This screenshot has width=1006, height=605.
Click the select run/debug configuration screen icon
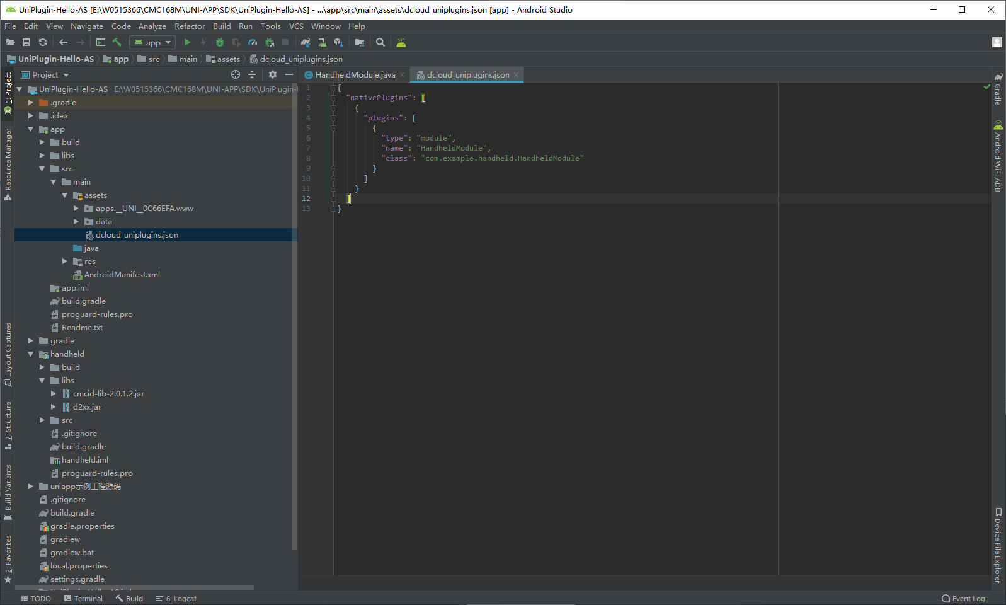tap(101, 42)
